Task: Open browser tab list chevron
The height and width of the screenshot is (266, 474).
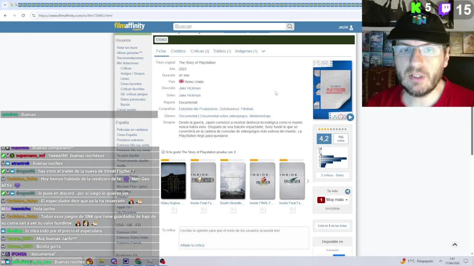Action: pos(4,5)
